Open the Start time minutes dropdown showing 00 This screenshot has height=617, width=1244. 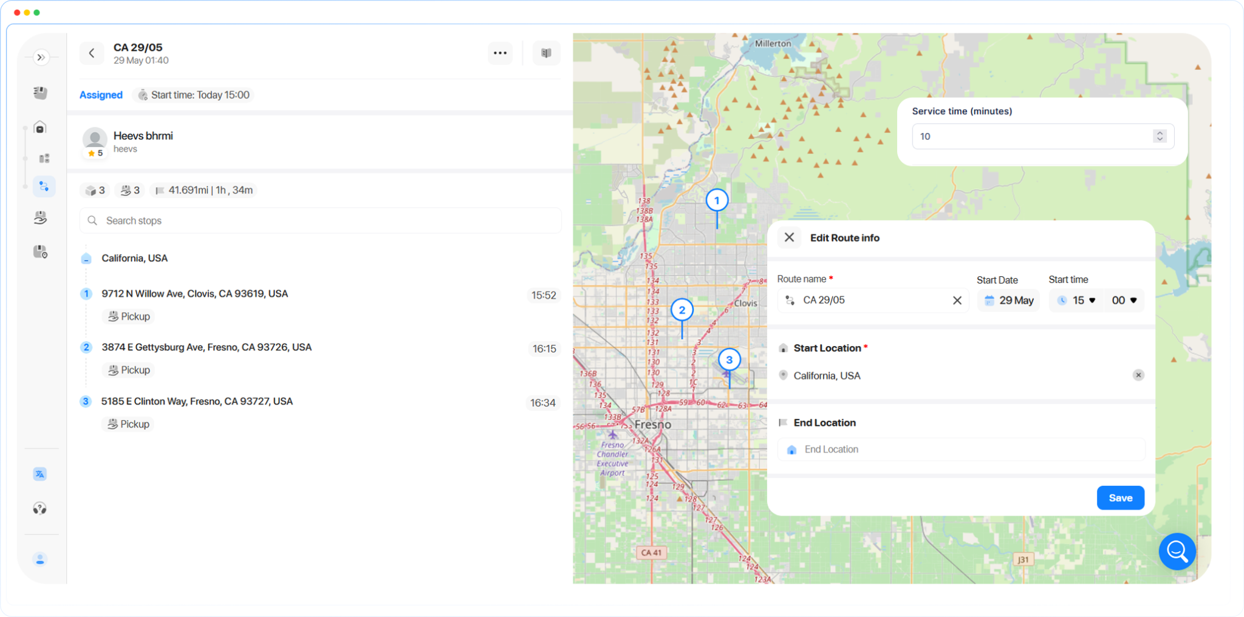pyautogui.click(x=1124, y=300)
